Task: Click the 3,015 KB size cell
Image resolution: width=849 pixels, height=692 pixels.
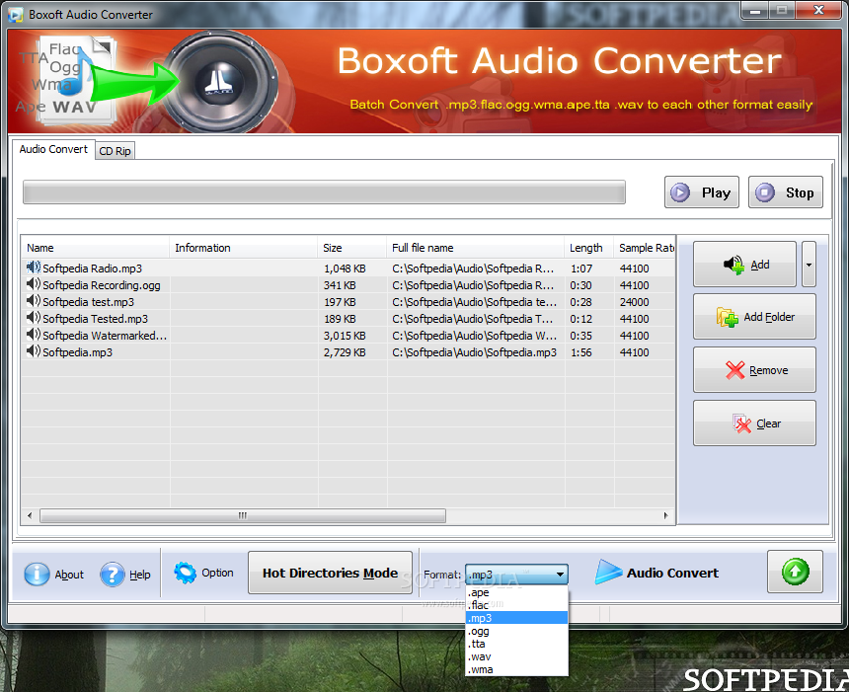Action: point(345,336)
